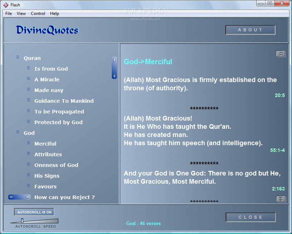
Task: Close the Flash window with red X
Action: click(x=282, y=4)
